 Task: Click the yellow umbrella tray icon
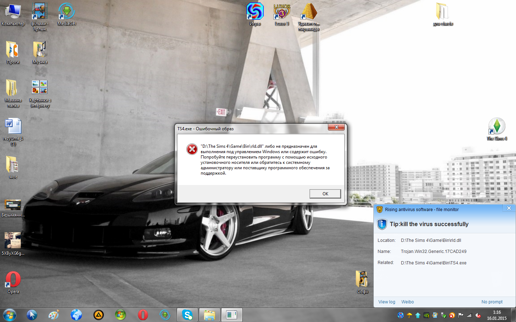pos(409,315)
